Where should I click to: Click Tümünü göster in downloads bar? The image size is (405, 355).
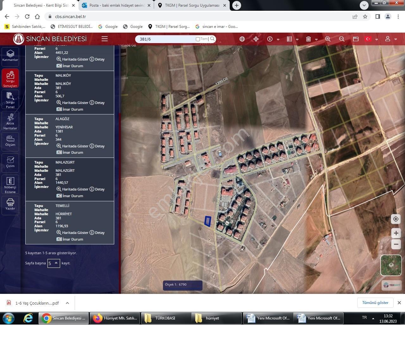click(x=375, y=303)
